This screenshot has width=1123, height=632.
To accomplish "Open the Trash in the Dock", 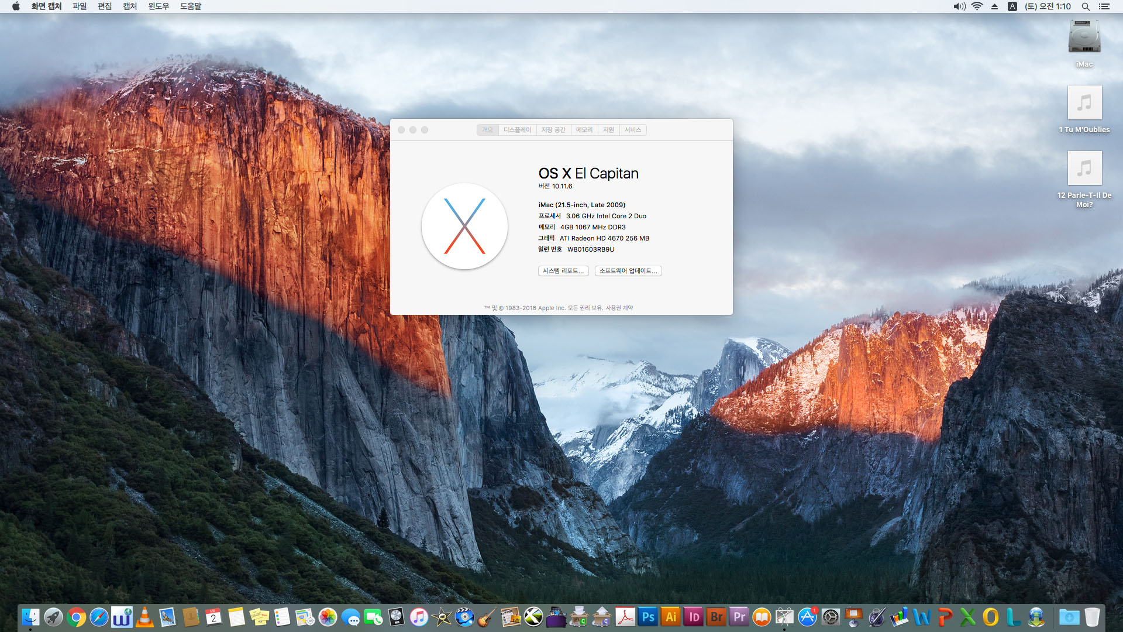I will [x=1091, y=617].
